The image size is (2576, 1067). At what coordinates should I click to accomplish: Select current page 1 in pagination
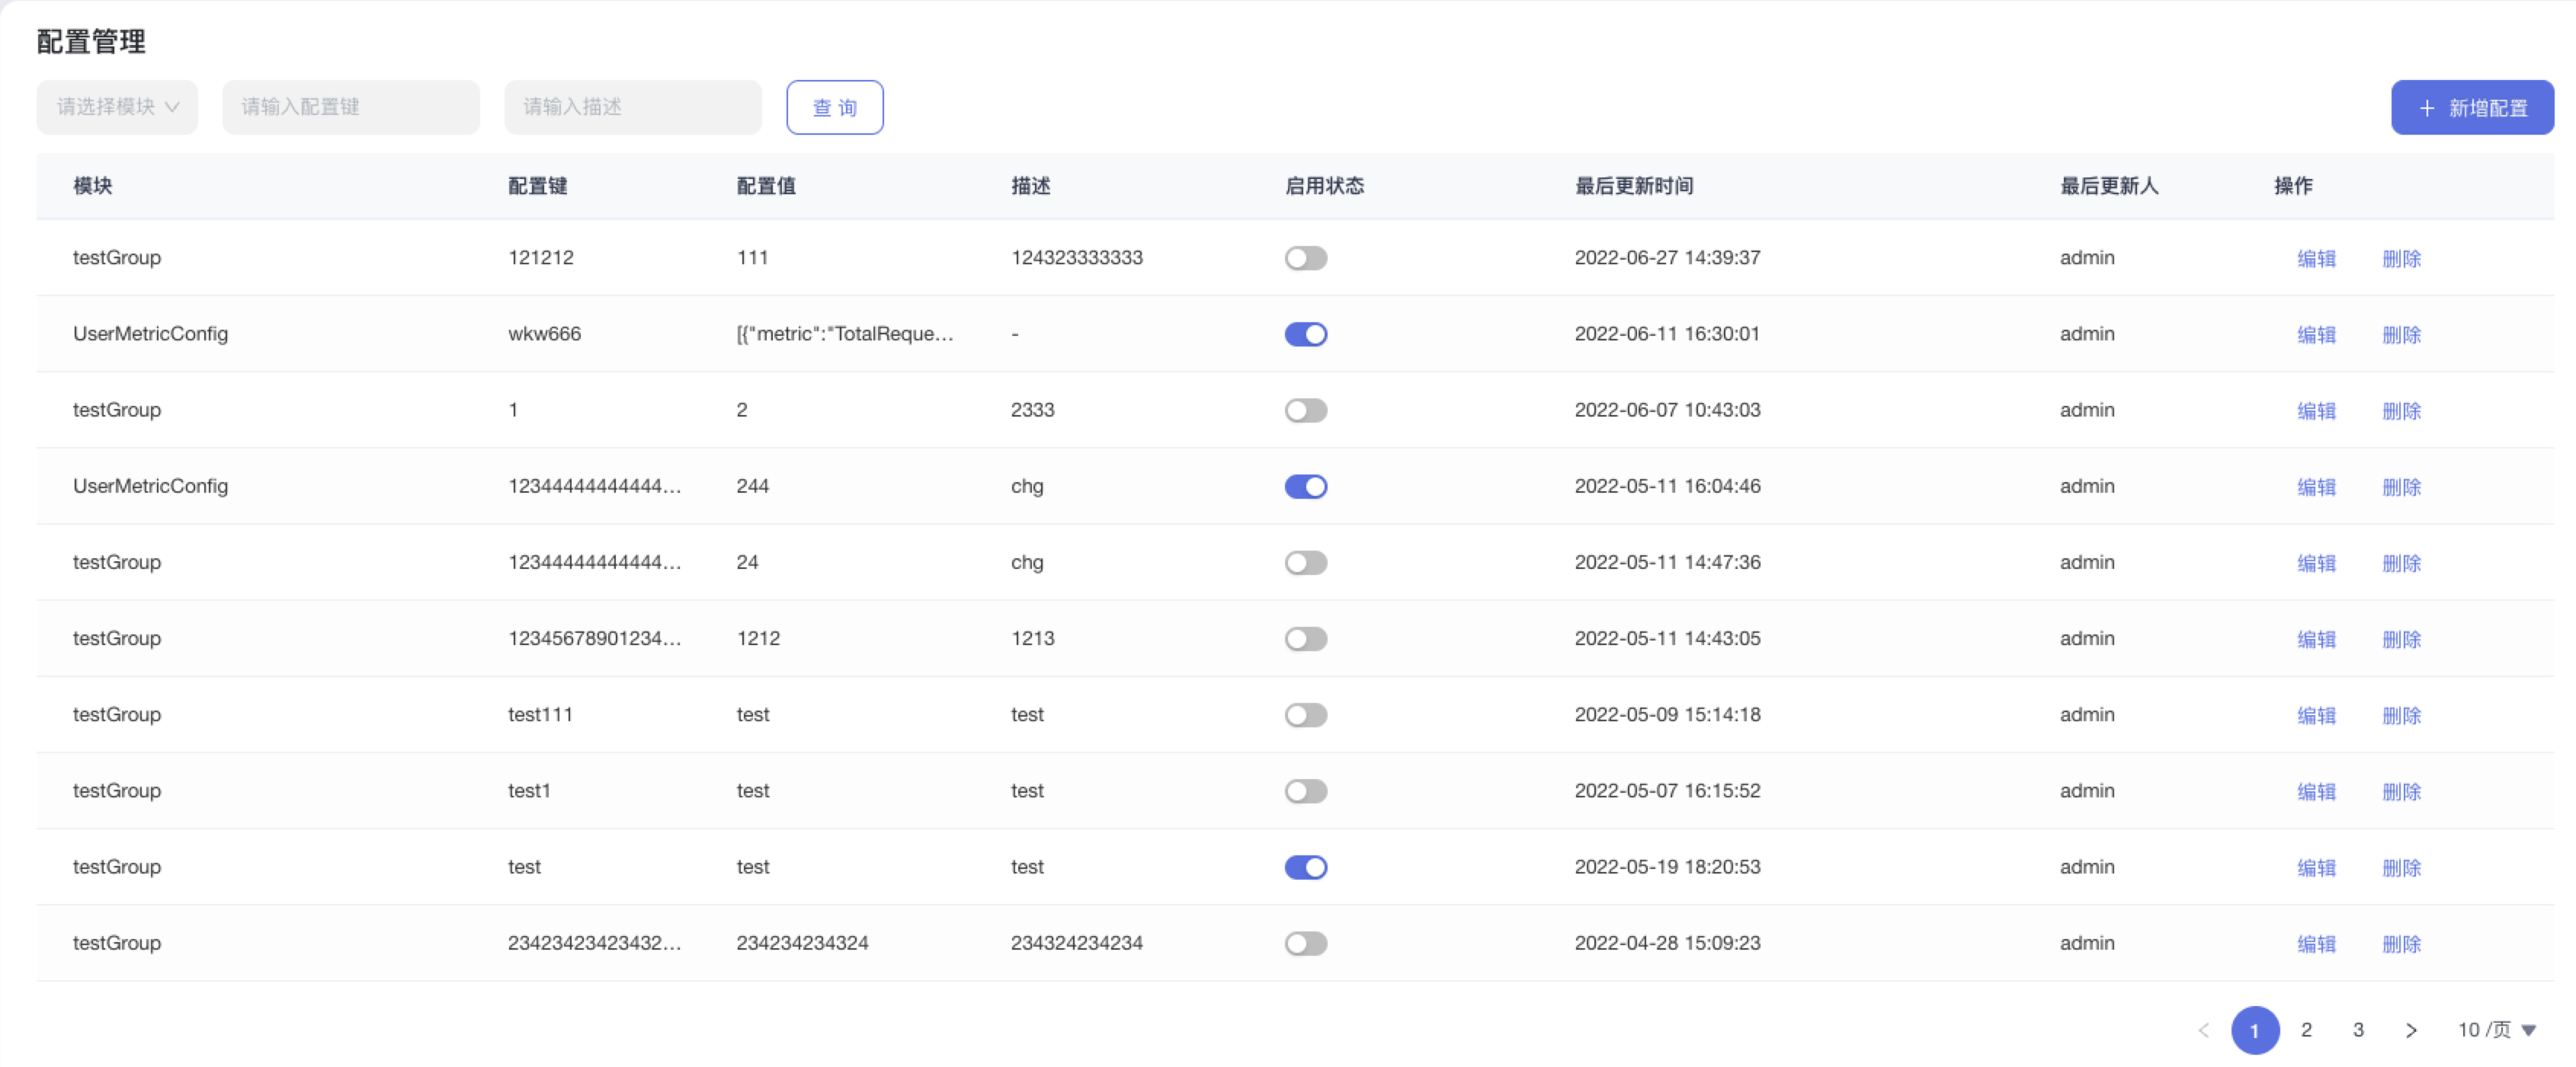[x=2254, y=1030]
